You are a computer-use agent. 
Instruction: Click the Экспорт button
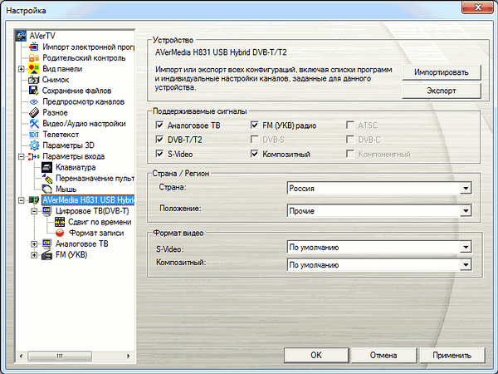tap(442, 91)
